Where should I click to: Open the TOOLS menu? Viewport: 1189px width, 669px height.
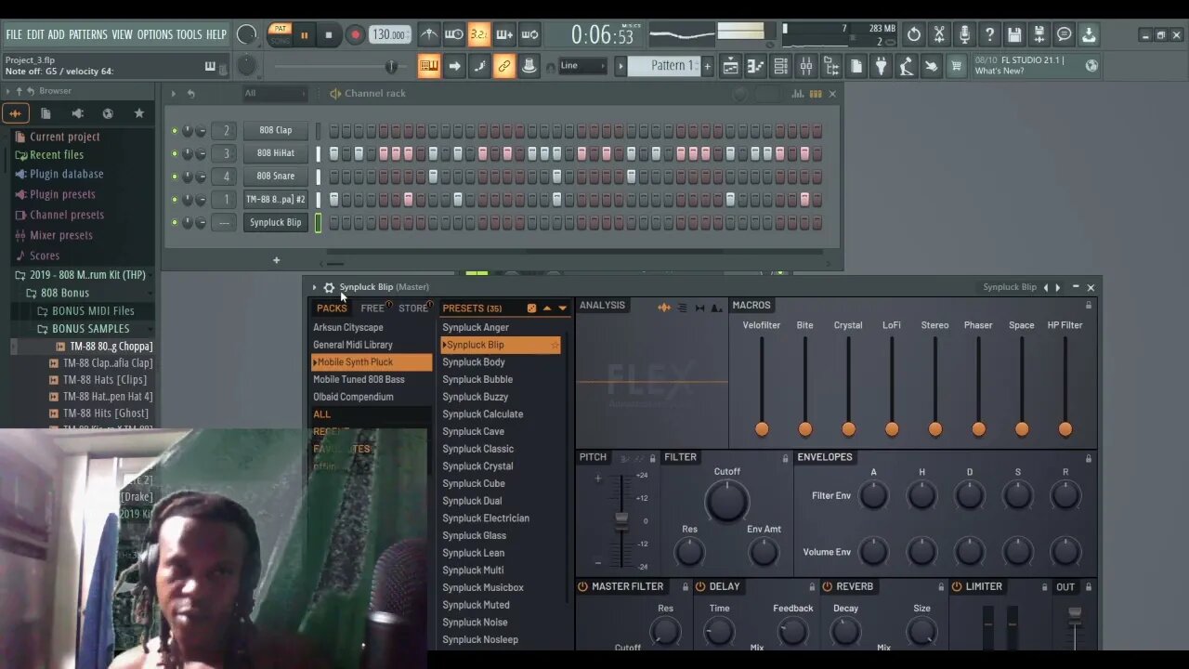click(189, 34)
